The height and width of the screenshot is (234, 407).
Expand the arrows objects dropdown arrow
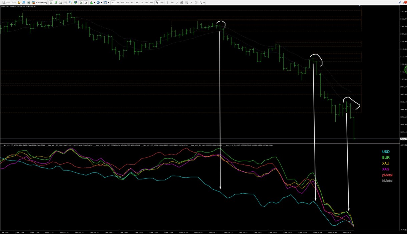(204, 2)
